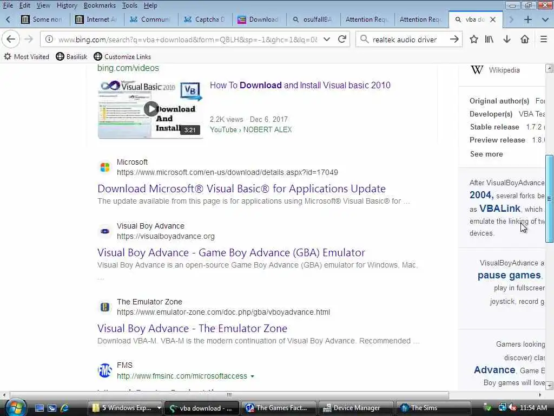Bookmark this page with the star icon
Image resolution: width=554 pixels, height=416 pixels.
(x=473, y=39)
